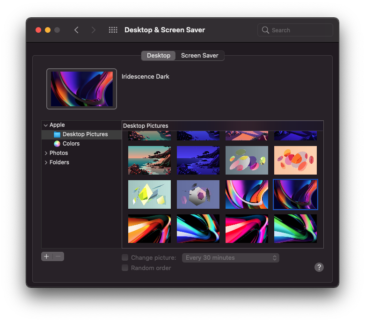Screen dimensions: 365x322
Task: Open the Every 30 minutes dropdown
Action: pyautogui.click(x=230, y=257)
